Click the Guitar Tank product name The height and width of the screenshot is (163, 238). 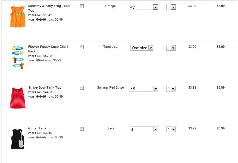pos(37,128)
